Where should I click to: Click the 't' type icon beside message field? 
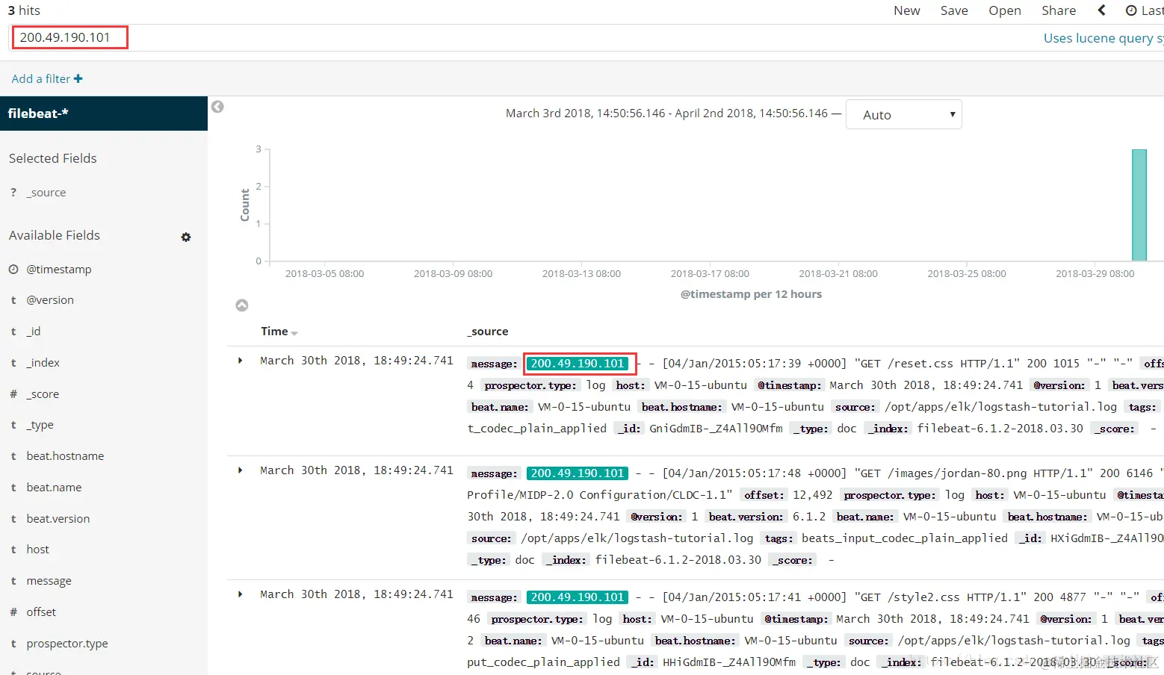[x=13, y=580]
